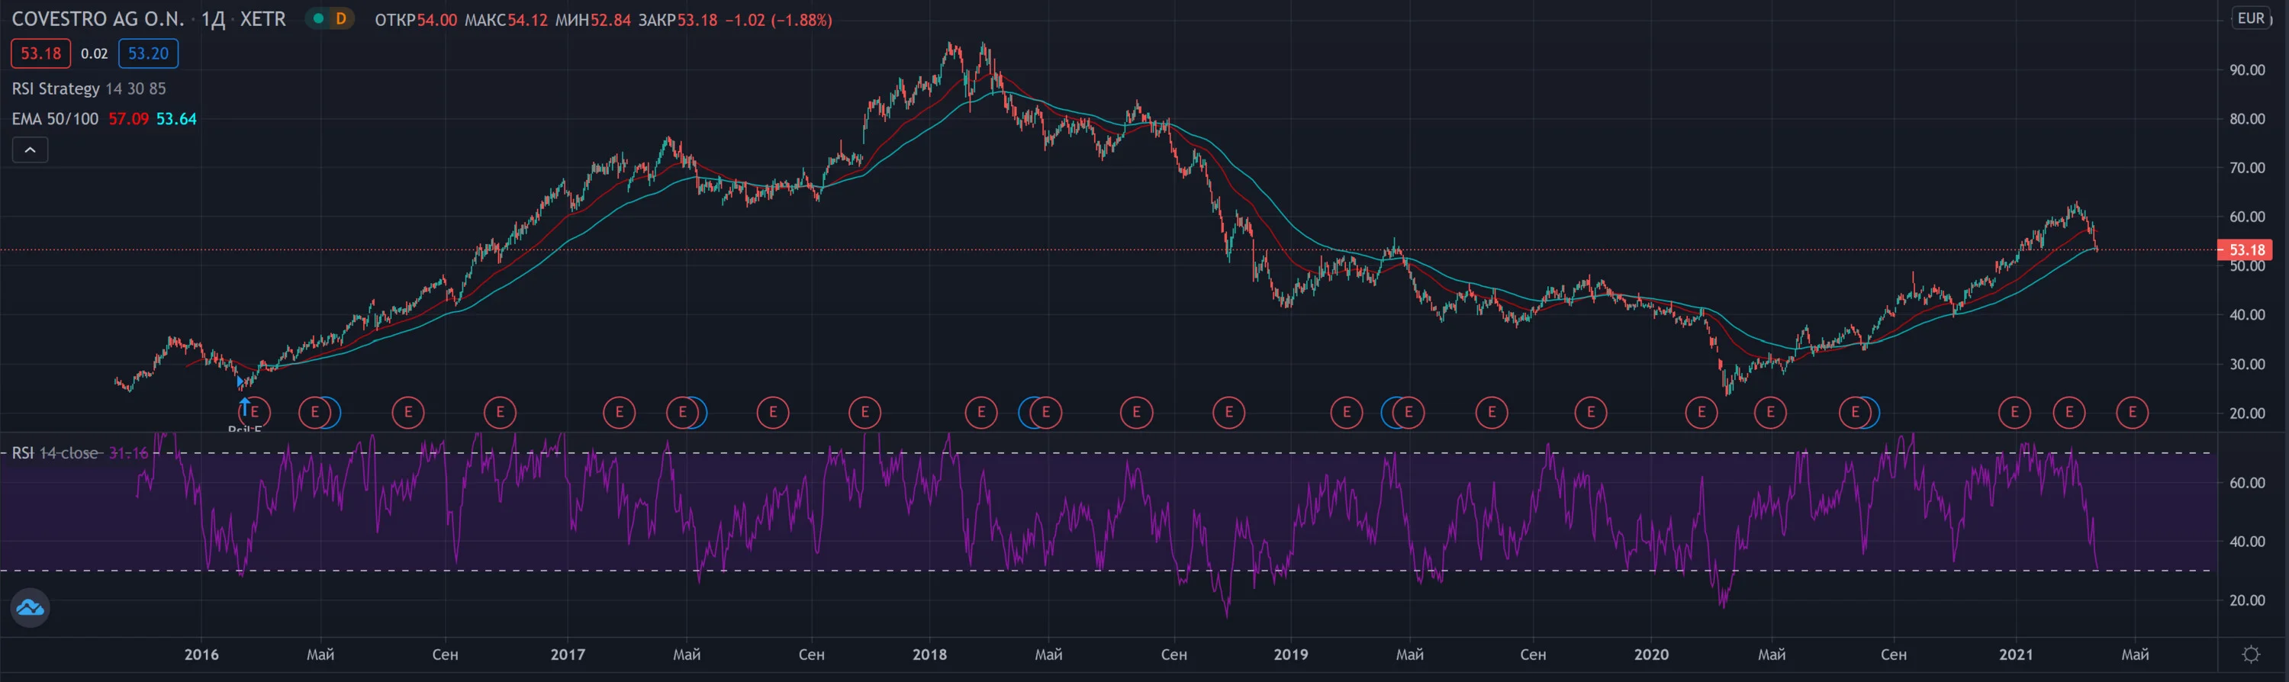Click the 90.00 price scale label

pos(2247,70)
